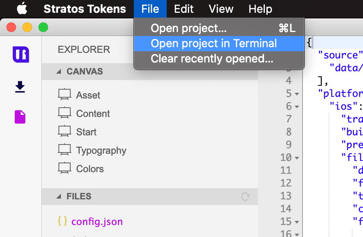Viewport: 363px width, 237px height.
Task: Click the "ios" key in editor
Action: pyautogui.click(x=343, y=106)
